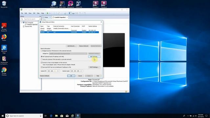
Task: Select the NAT radio button
Action: (42, 57)
